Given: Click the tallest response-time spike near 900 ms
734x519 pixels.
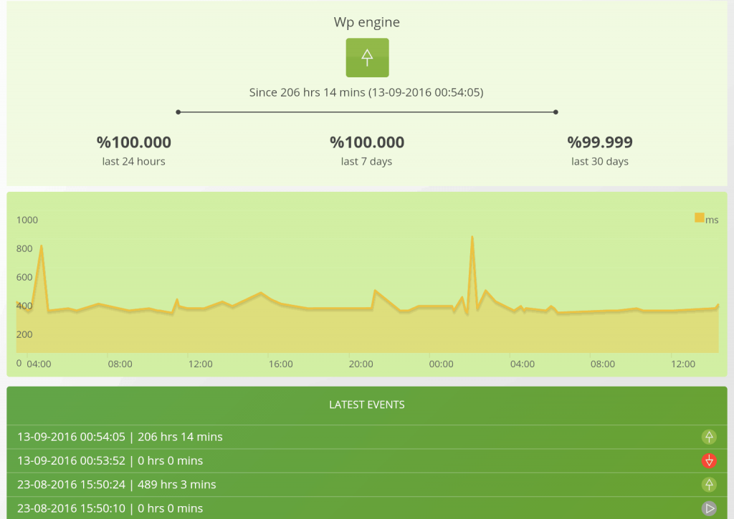Looking at the screenshot, I should [472, 238].
